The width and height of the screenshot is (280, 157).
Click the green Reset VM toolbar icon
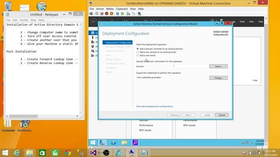point(122,14)
